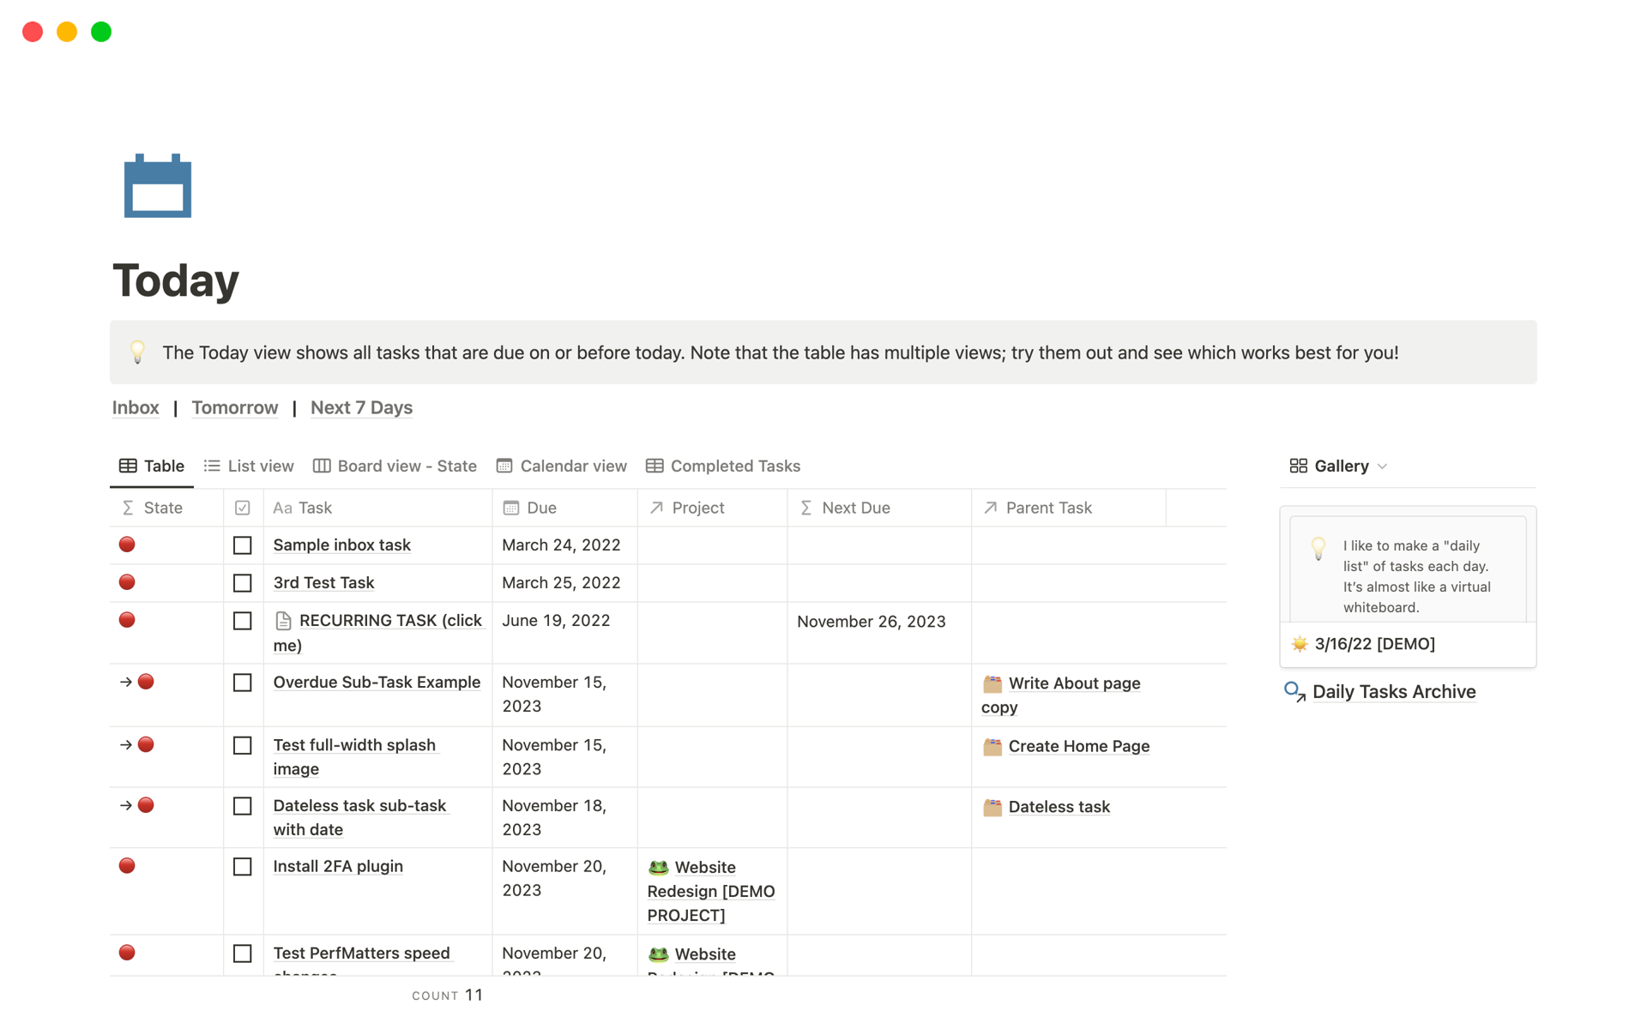This screenshot has width=1647, height=1029.
Task: Click the Board view columns icon
Action: pyautogui.click(x=321, y=466)
